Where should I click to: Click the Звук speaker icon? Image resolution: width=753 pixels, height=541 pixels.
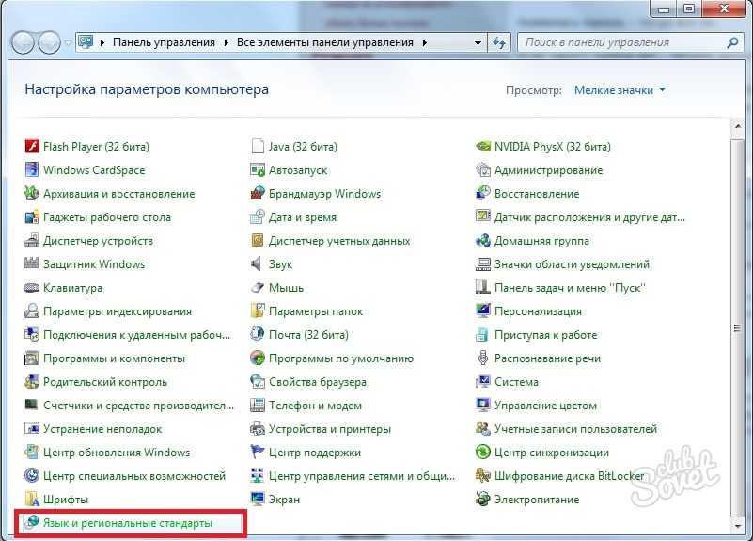click(257, 263)
